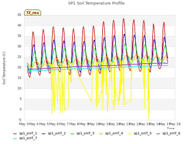193x144 pixels.
Task: Toggle sp1_smT_2 series in legend
Action: [54, 133]
